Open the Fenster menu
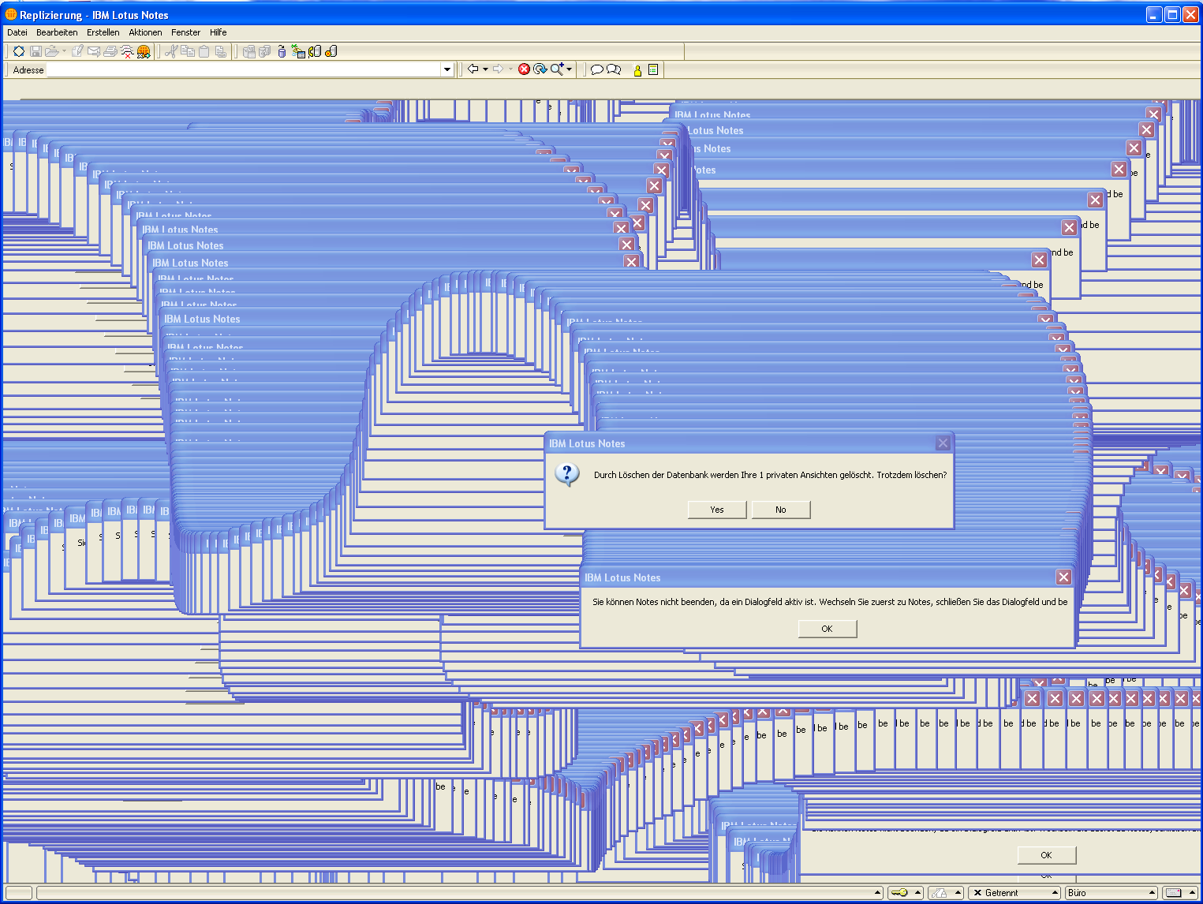 (185, 32)
